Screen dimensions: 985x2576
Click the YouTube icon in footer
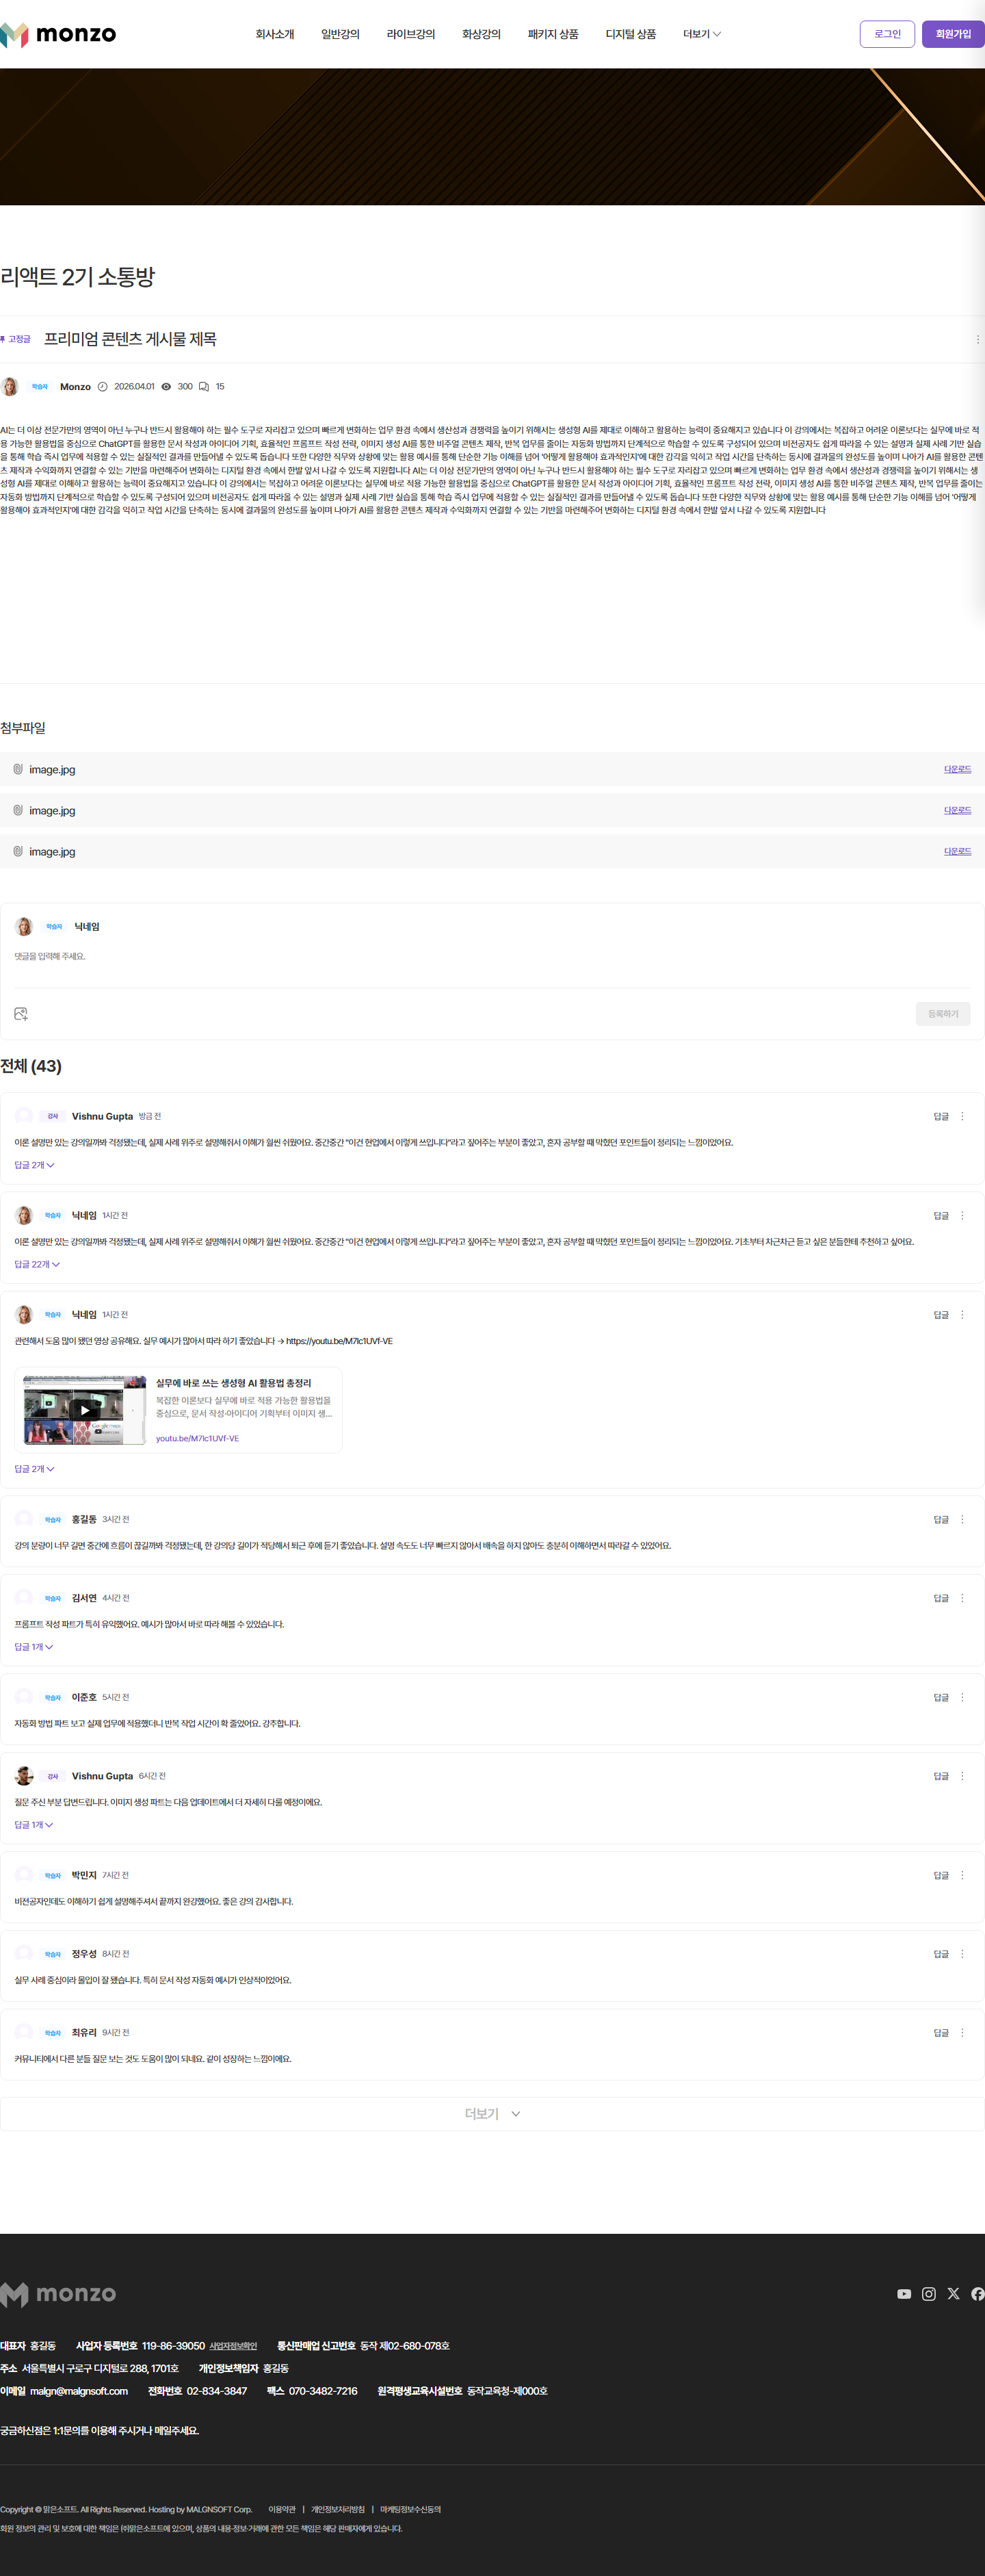pyautogui.click(x=903, y=2294)
